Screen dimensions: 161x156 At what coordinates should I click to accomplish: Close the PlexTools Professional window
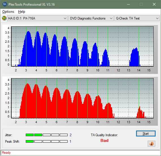tap(154, 4)
